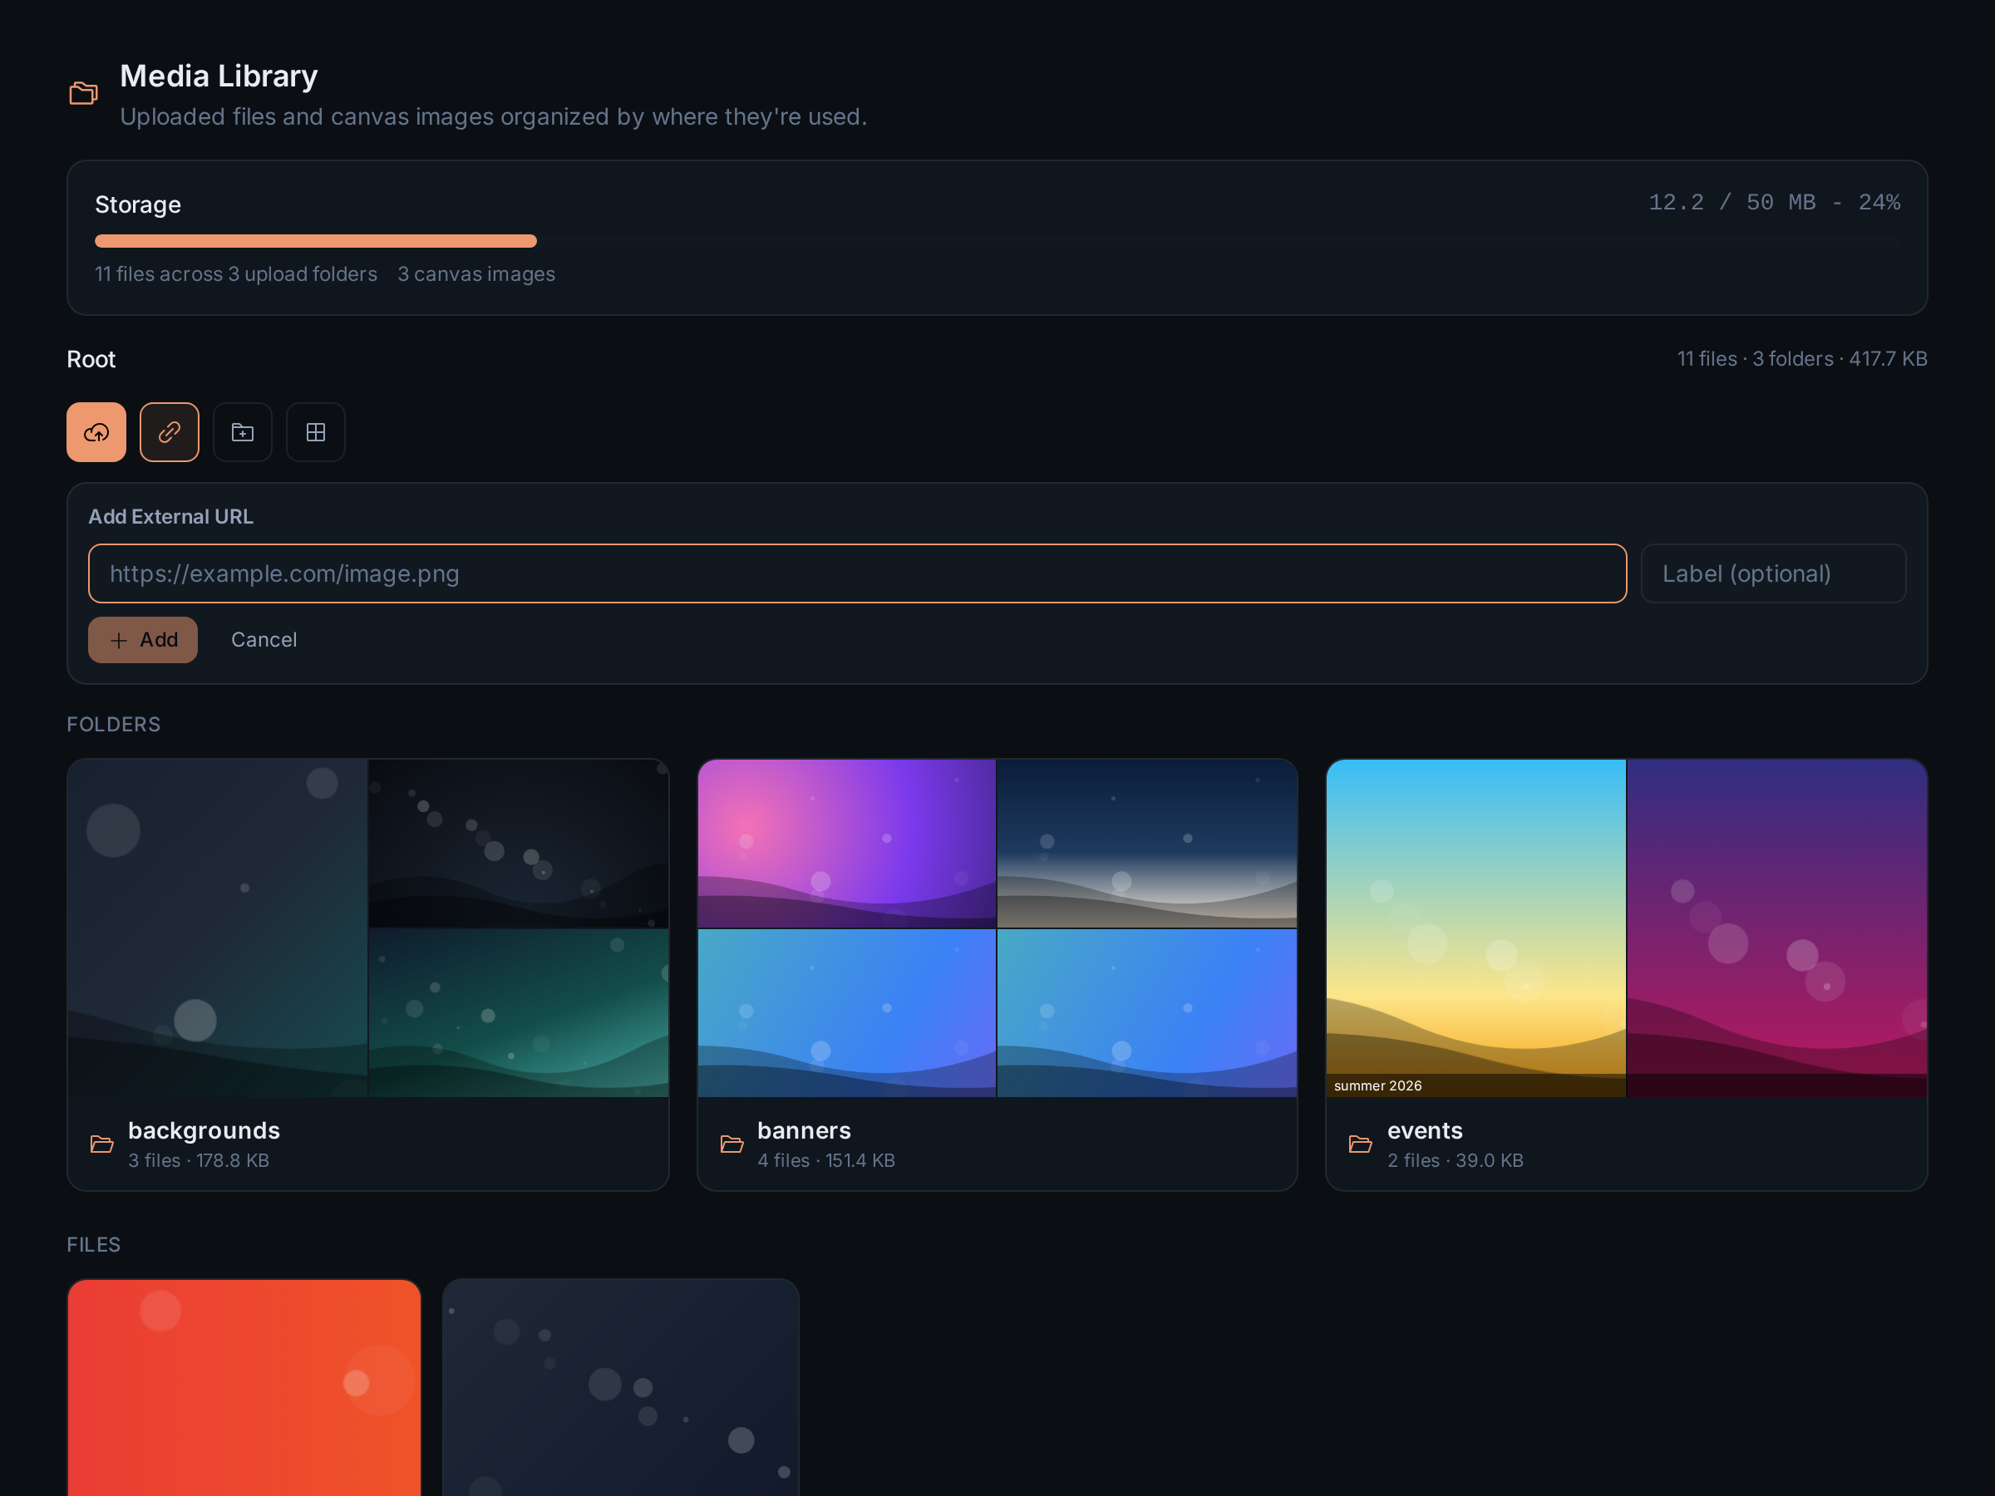1995x1496 pixels.
Task: Click the FILES section label
Action: pyautogui.click(x=94, y=1244)
